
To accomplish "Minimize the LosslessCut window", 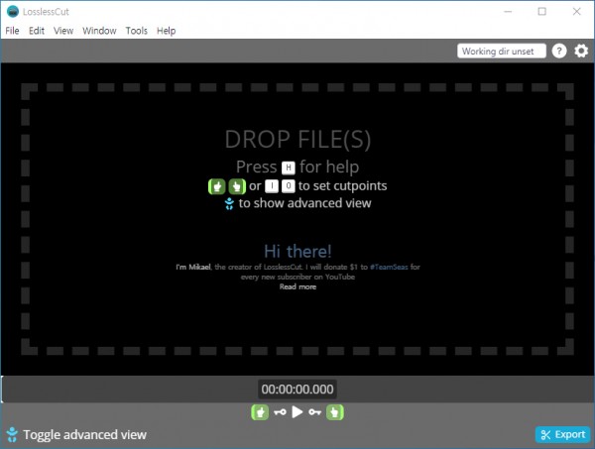I will pyautogui.click(x=508, y=11).
